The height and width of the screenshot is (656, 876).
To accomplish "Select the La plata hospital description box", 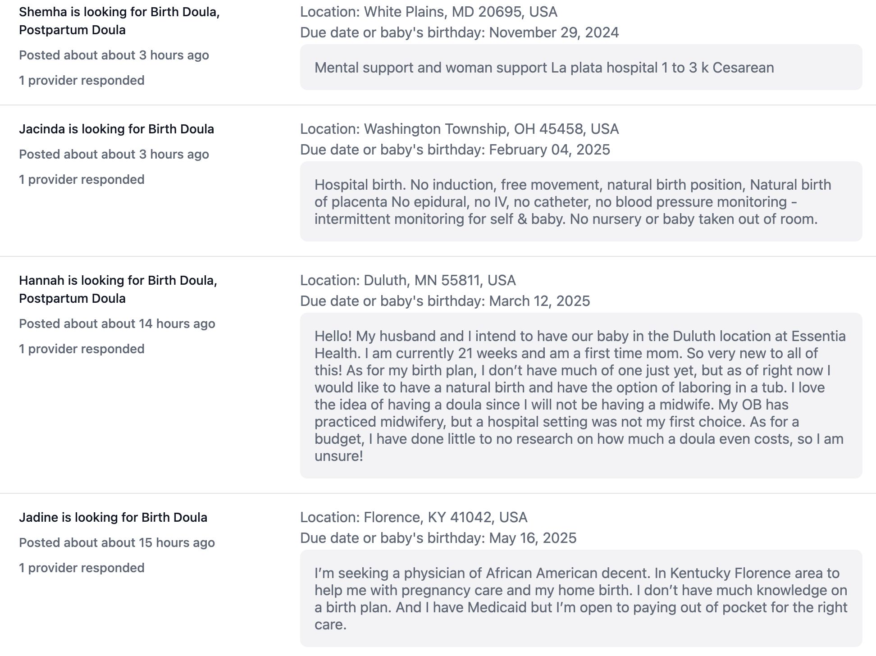I will (581, 67).
